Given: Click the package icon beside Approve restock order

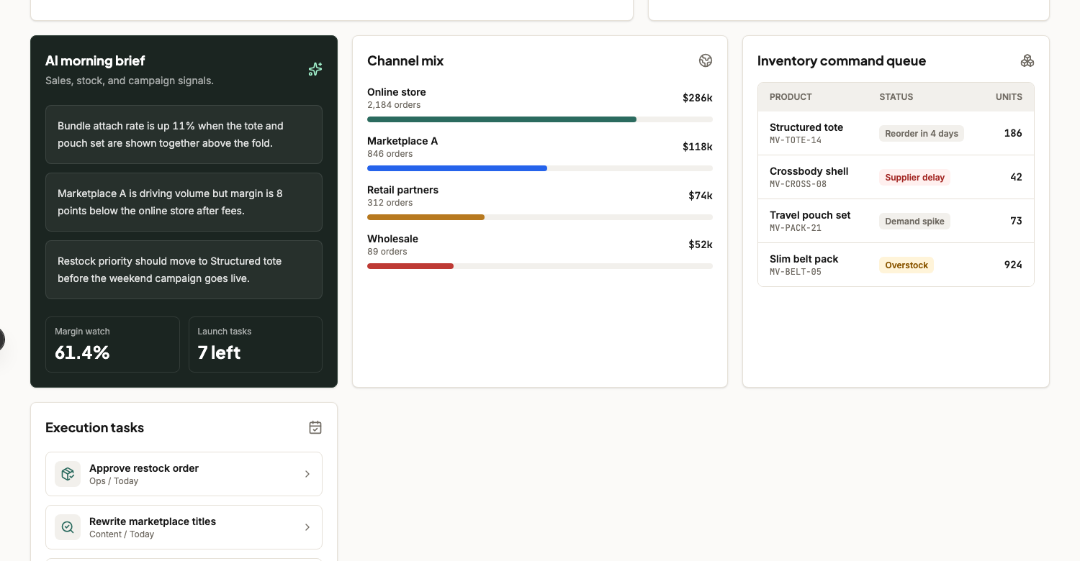Looking at the screenshot, I should click(68, 474).
